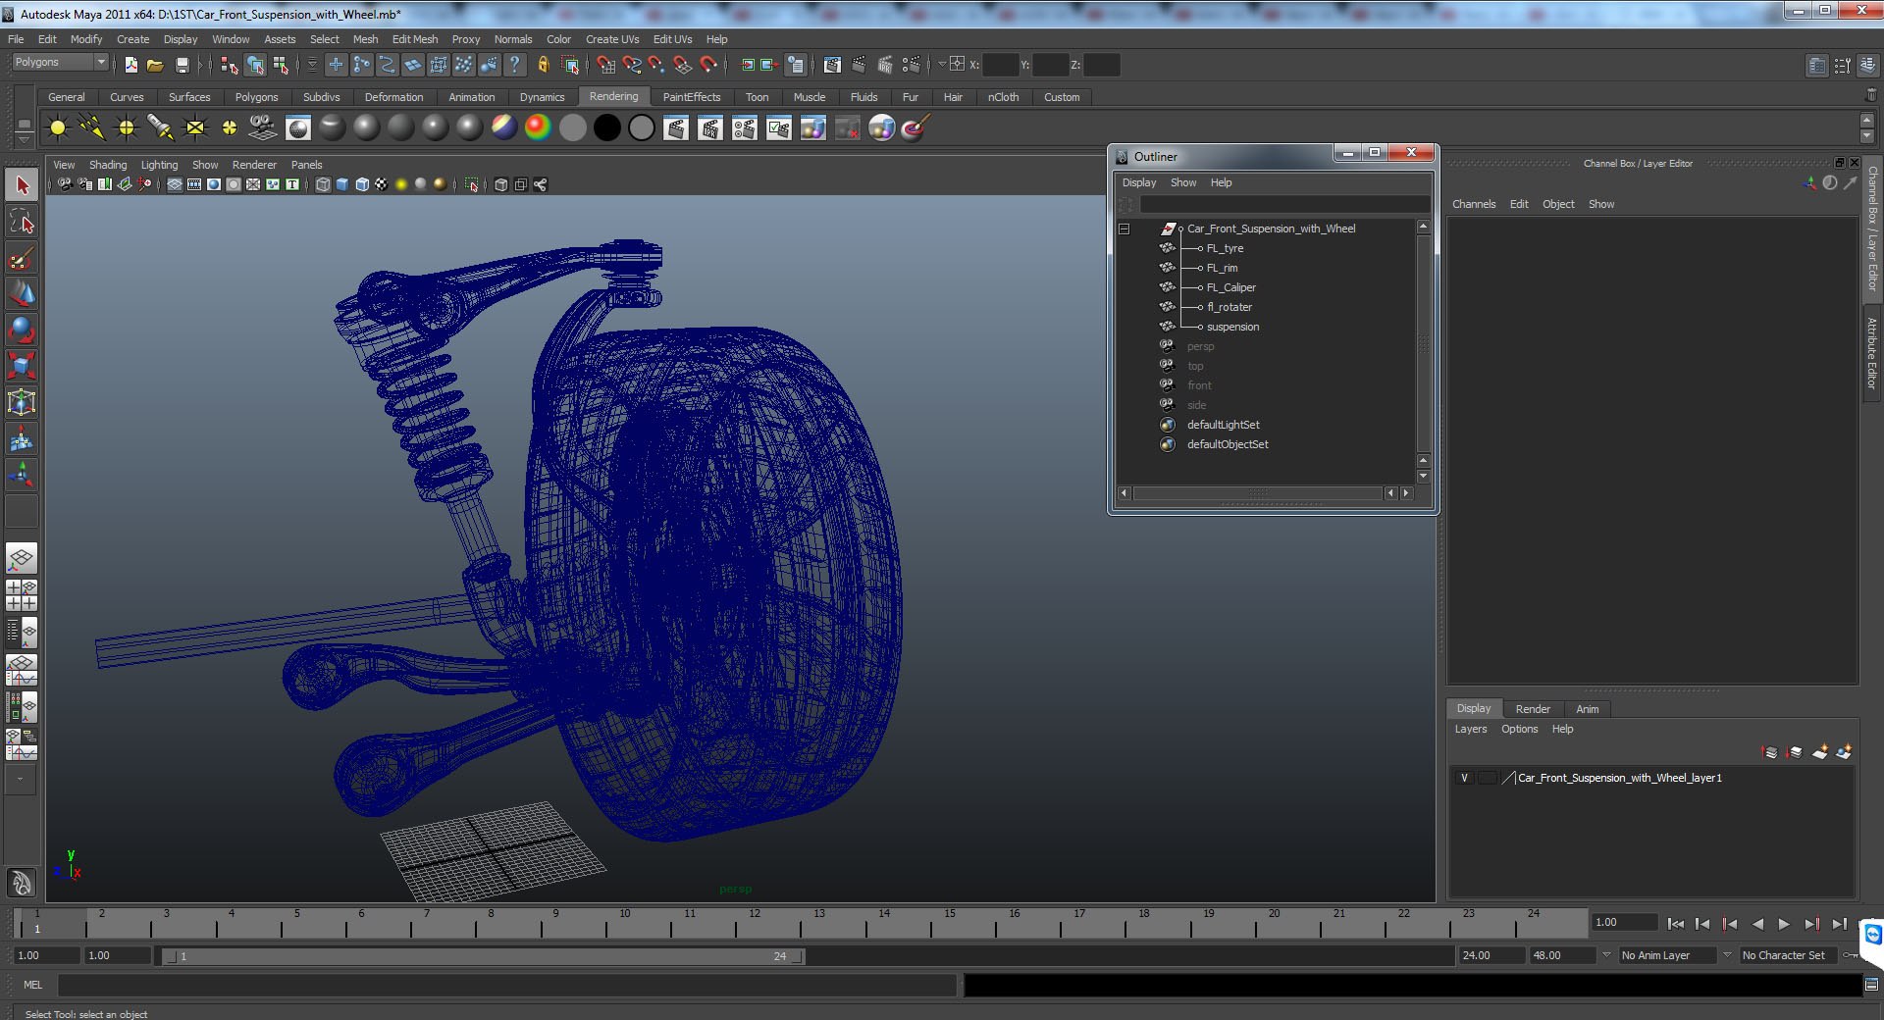Toggle smooth shade all cube icon
The width and height of the screenshot is (1884, 1020).
[x=342, y=184]
